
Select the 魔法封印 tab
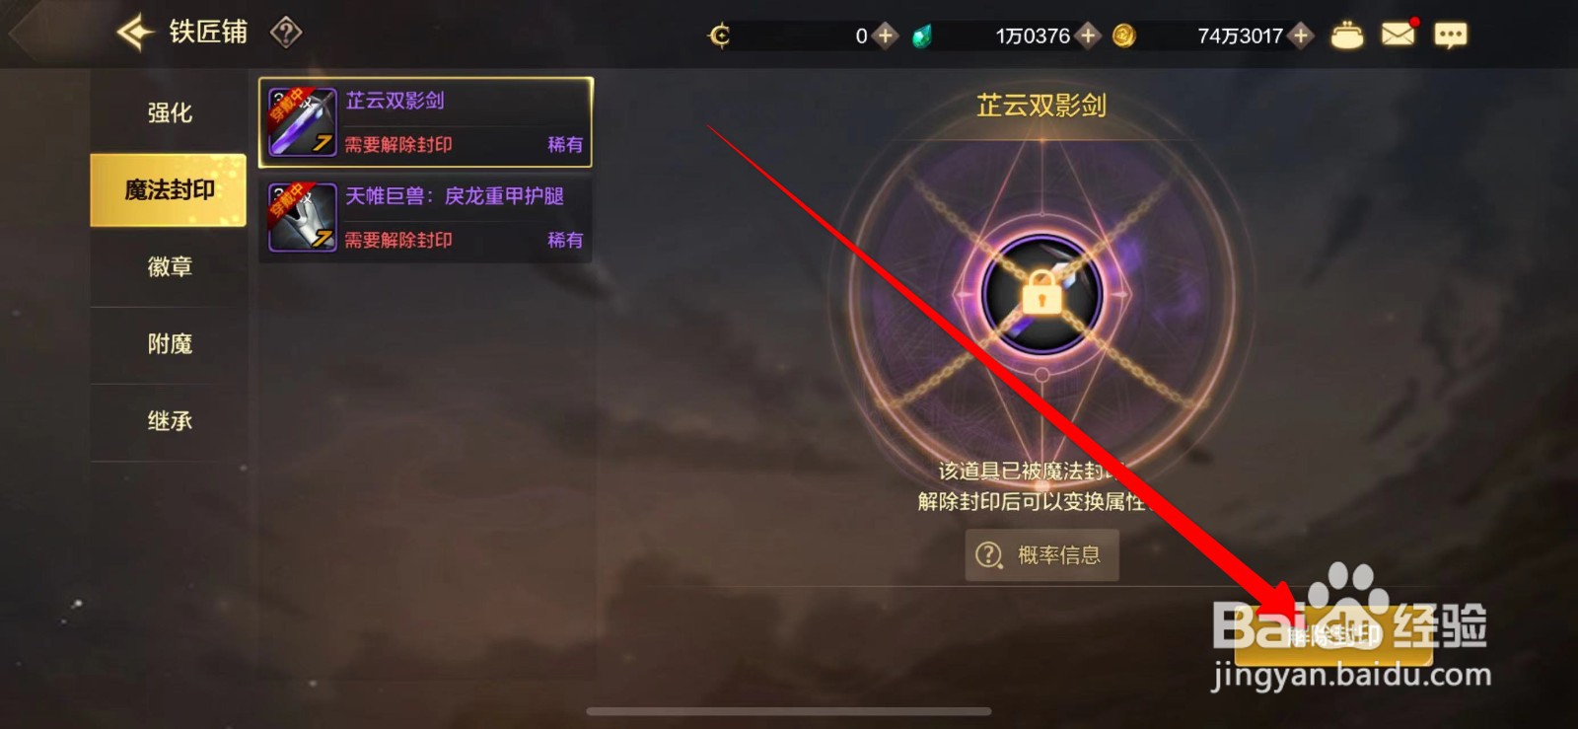click(169, 189)
